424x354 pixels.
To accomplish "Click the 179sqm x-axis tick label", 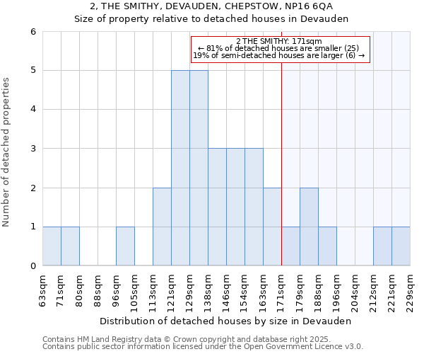I will coord(300,294).
